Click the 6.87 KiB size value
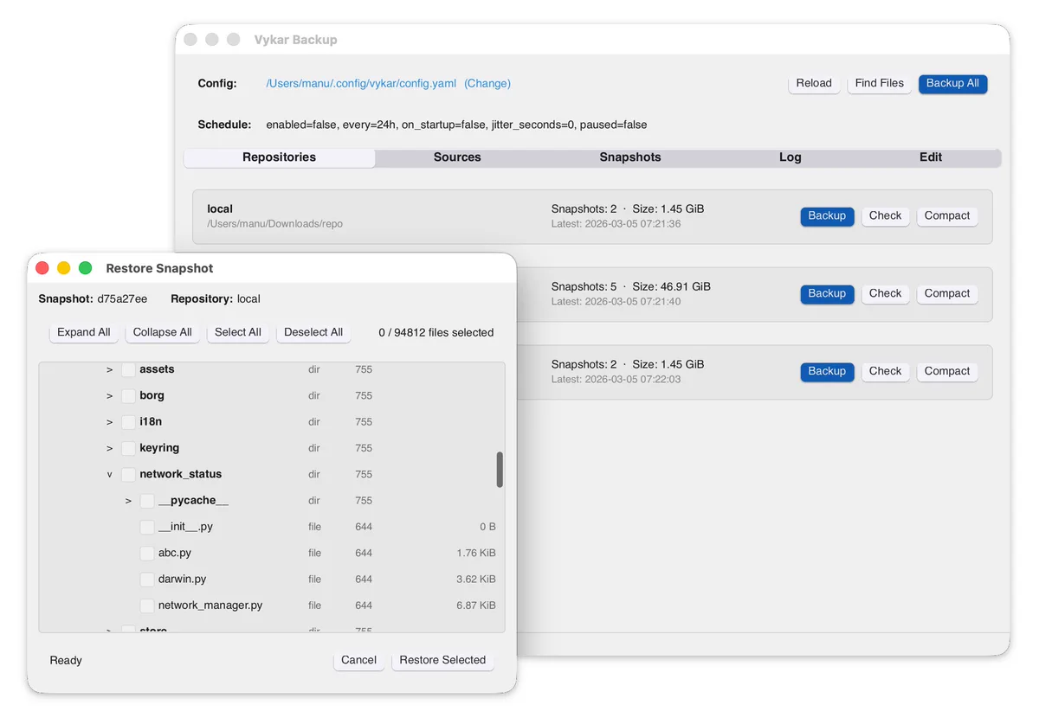Viewport: 1039px width, 724px height. tap(476, 605)
